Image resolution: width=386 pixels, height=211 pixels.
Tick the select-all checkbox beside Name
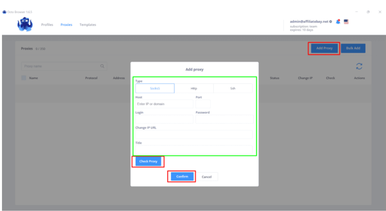[24, 78]
